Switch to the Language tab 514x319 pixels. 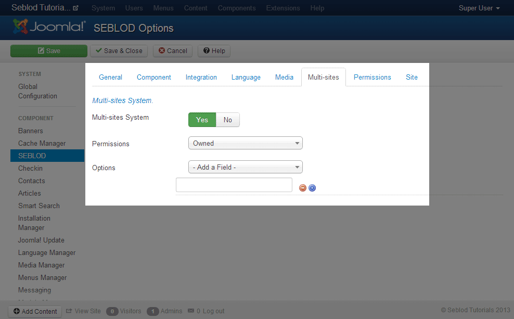(246, 78)
